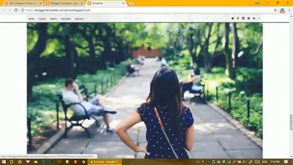
Task: Show hidden system tray icons
Action: 198,162
